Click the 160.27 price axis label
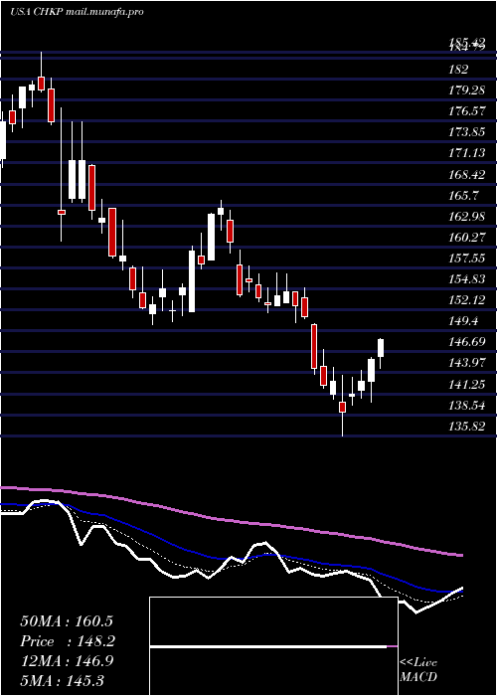This screenshot has height=696, width=497. (467, 237)
